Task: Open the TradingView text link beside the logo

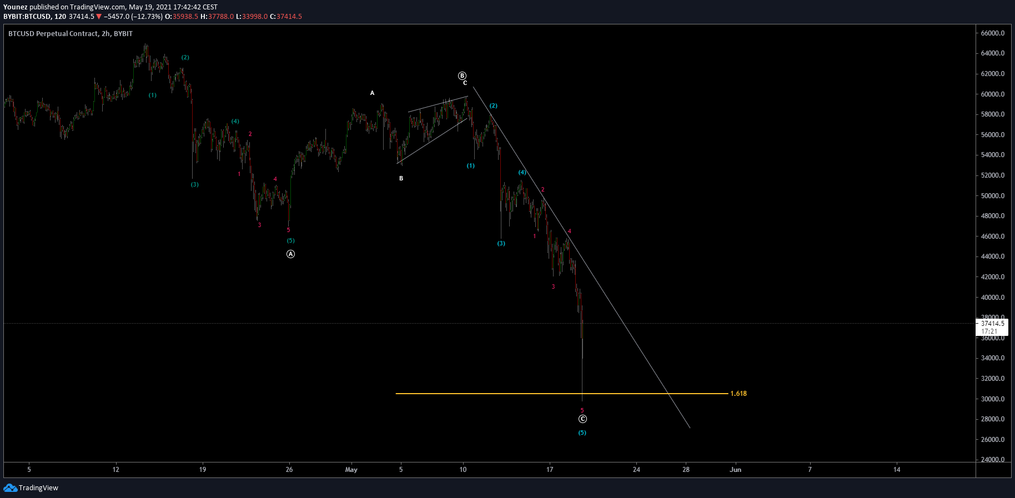Action: [38, 488]
